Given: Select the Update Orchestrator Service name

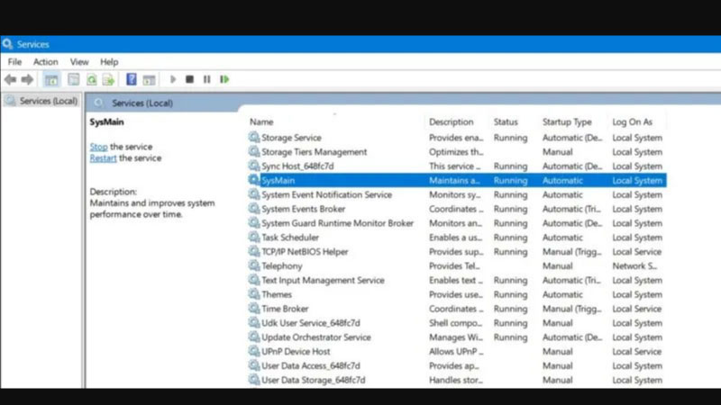Looking at the screenshot, I should (x=316, y=337).
